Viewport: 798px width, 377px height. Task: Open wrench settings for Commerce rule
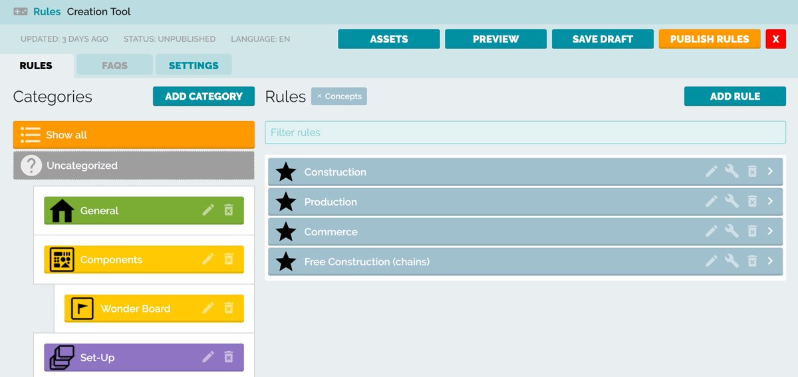pyautogui.click(x=731, y=231)
